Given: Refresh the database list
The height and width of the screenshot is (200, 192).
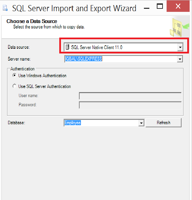Looking at the screenshot, I should (164, 123).
